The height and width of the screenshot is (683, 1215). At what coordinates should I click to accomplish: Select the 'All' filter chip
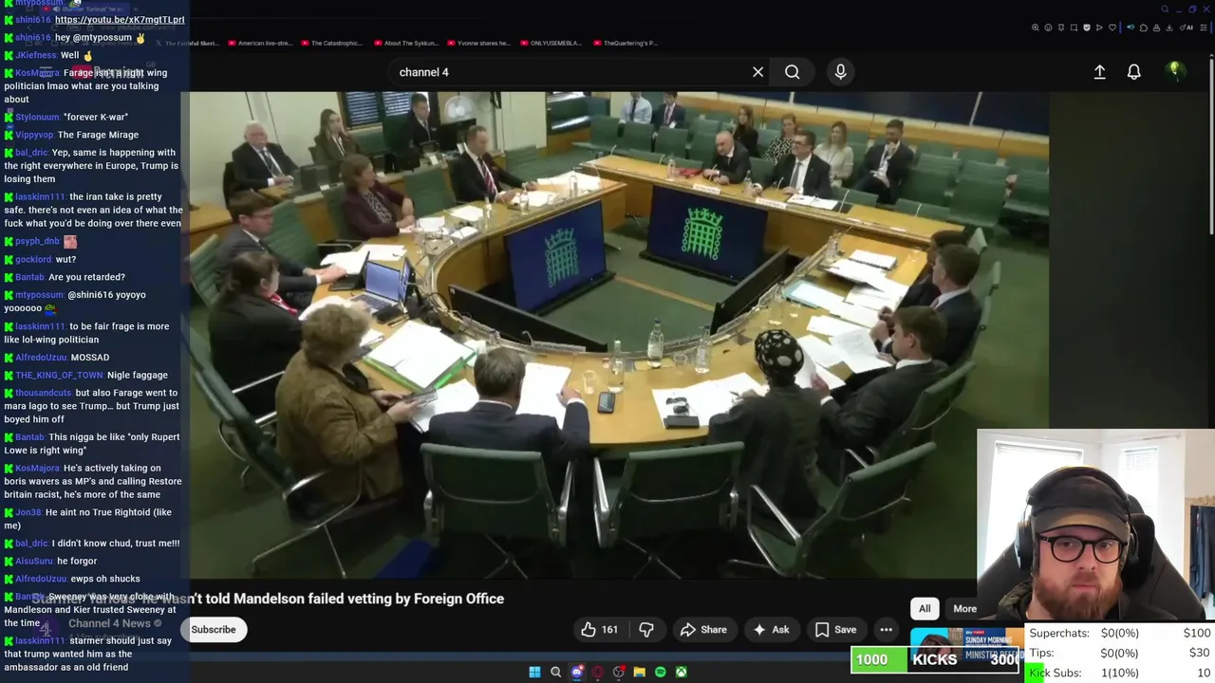(x=925, y=609)
